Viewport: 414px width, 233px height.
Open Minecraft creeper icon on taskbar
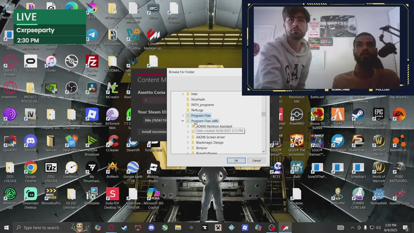(x=218, y=227)
